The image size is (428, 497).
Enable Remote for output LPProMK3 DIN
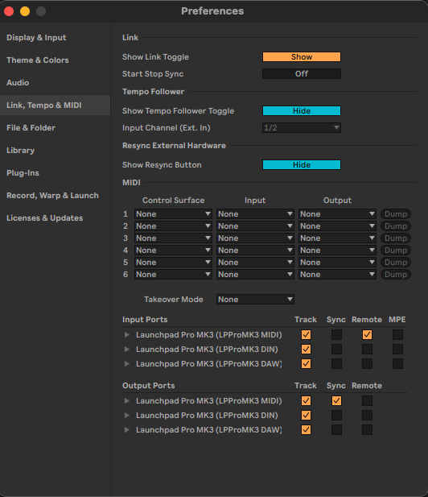point(367,415)
